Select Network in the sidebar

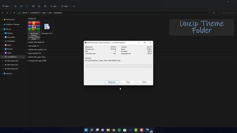(x=9, y=74)
